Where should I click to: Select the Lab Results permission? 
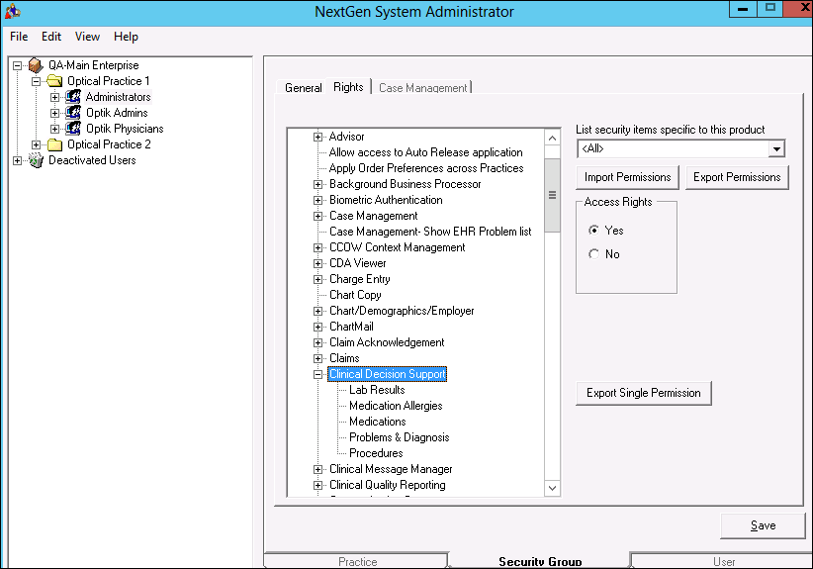(x=377, y=390)
